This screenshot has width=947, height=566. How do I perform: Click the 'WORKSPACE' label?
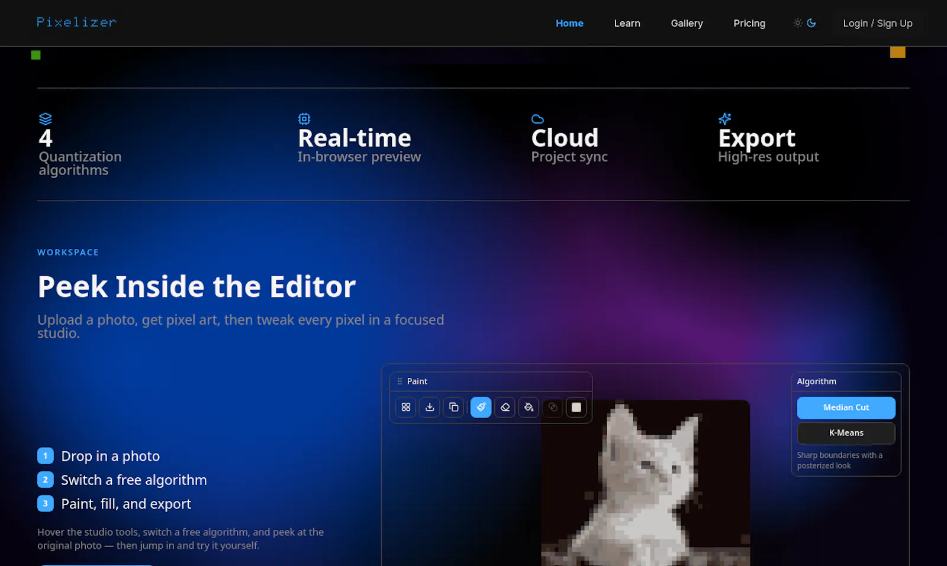(68, 252)
